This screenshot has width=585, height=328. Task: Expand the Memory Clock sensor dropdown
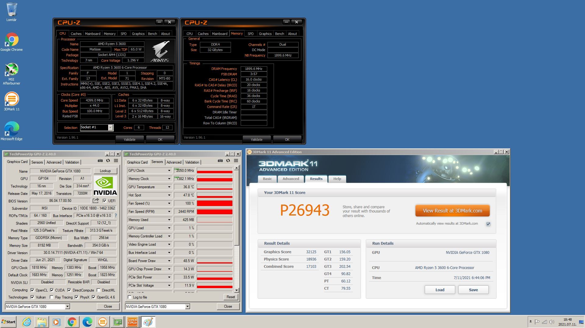169,179
